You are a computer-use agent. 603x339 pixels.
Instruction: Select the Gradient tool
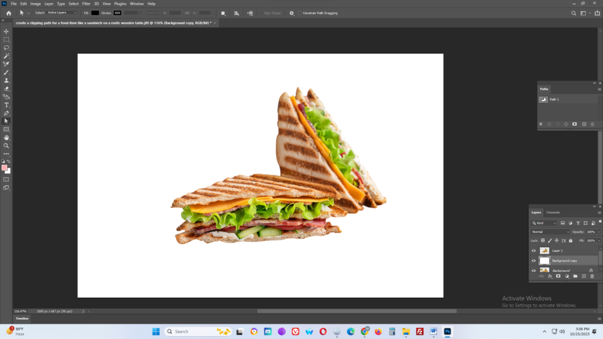[6, 97]
